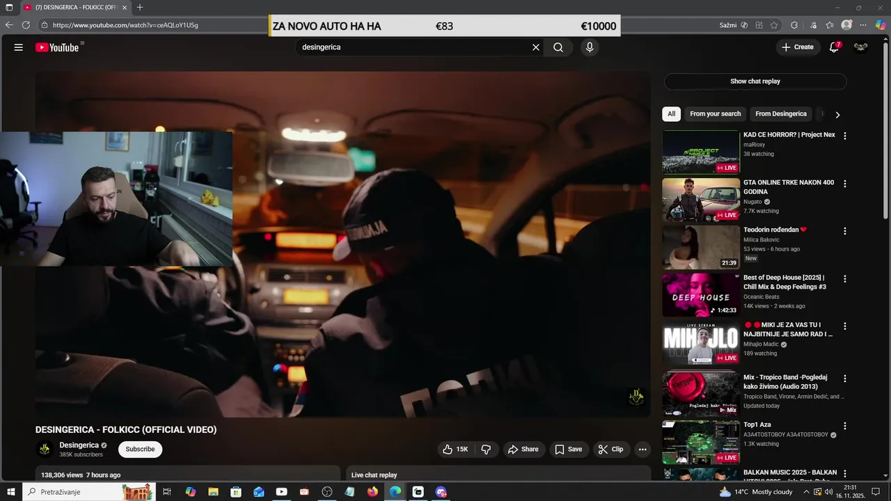Close the DESINGERICA - FOLKICC browser tab
The width and height of the screenshot is (891, 501).
point(125,8)
